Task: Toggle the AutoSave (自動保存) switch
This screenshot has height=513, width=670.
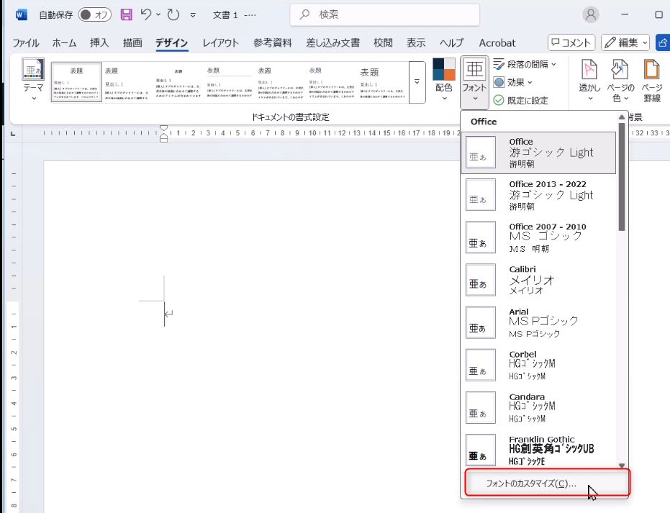Action: point(94,14)
